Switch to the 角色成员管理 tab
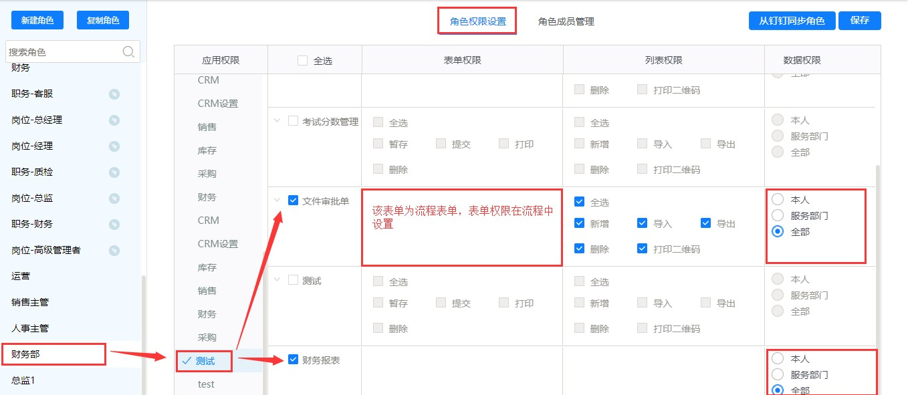Screen dimensions: 908x395 pyautogui.click(x=566, y=21)
